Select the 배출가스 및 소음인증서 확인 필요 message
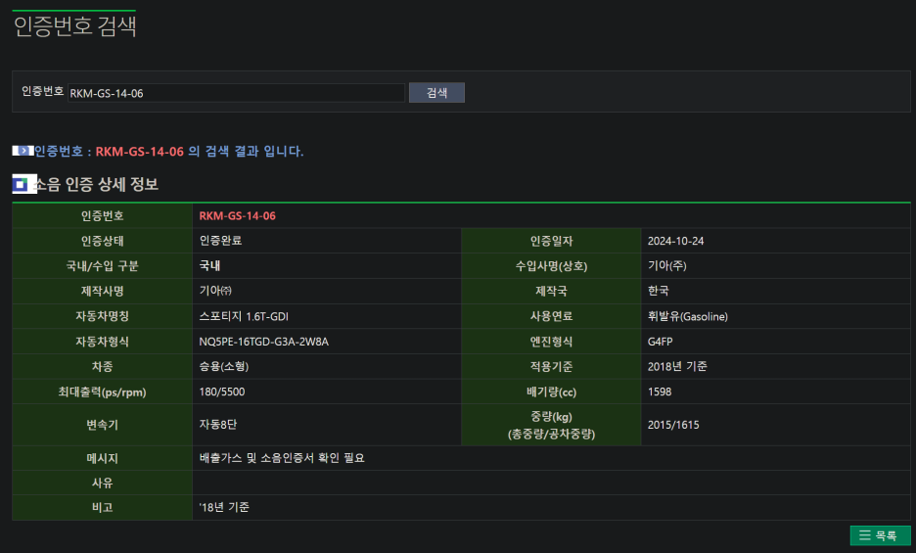Viewport: 916px width, 553px height. [x=282, y=458]
